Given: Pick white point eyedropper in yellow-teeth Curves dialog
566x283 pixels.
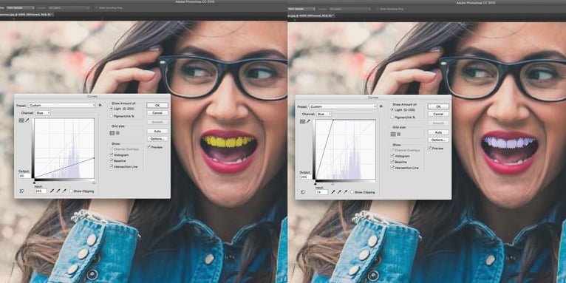Looking at the screenshot, I should [x=64, y=191].
